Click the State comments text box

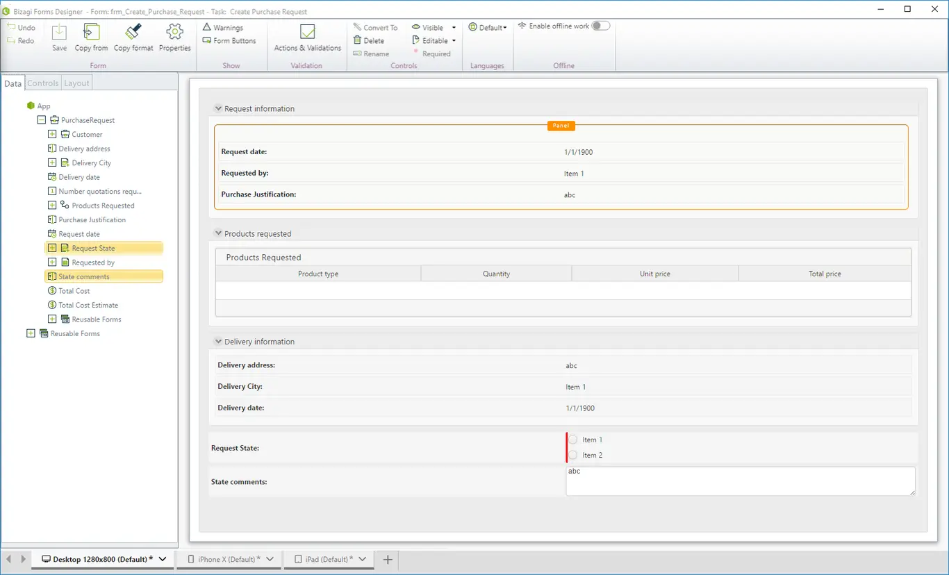pyautogui.click(x=741, y=481)
